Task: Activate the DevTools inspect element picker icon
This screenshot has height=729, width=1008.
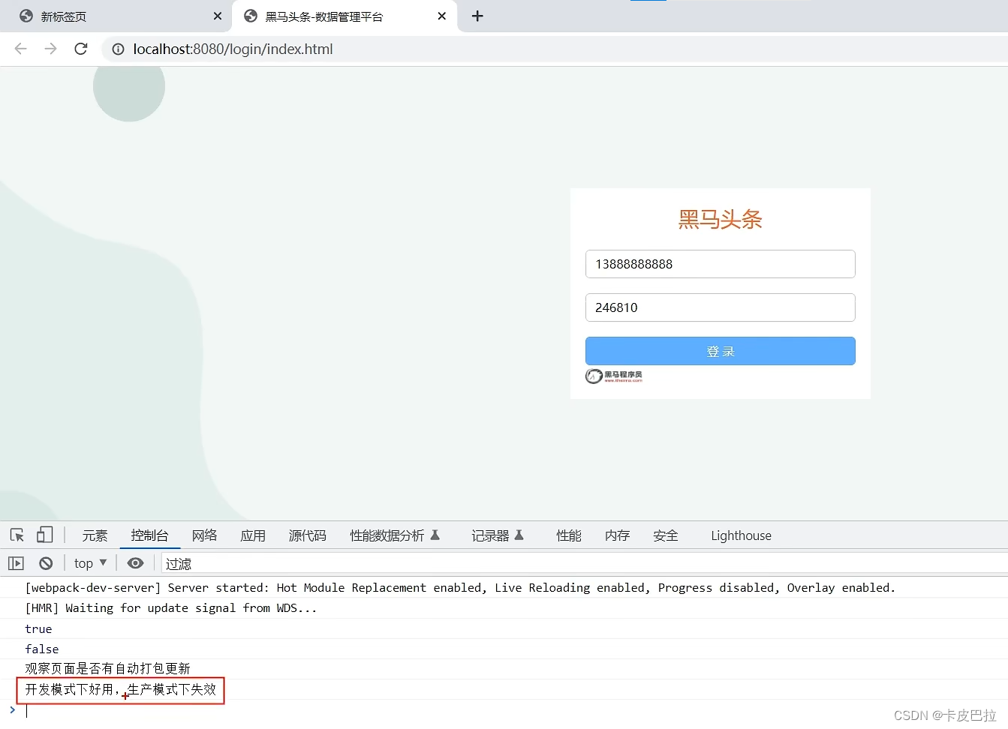Action: (x=17, y=535)
